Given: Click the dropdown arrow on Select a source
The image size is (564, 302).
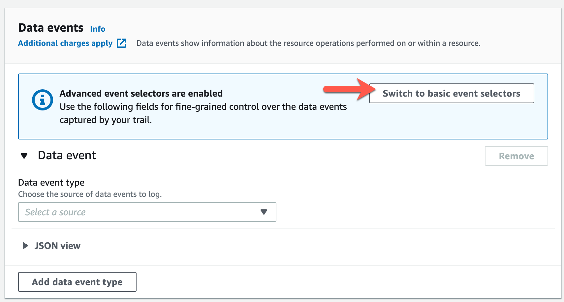Looking at the screenshot, I should click(264, 212).
